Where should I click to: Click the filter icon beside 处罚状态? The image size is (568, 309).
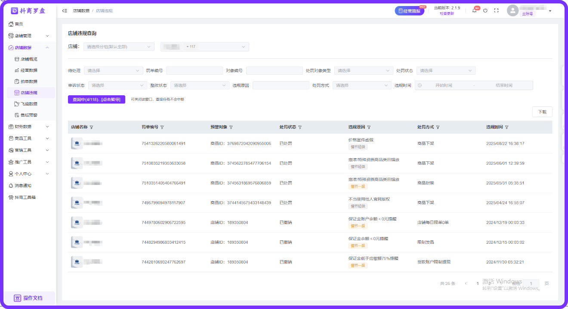(300, 127)
